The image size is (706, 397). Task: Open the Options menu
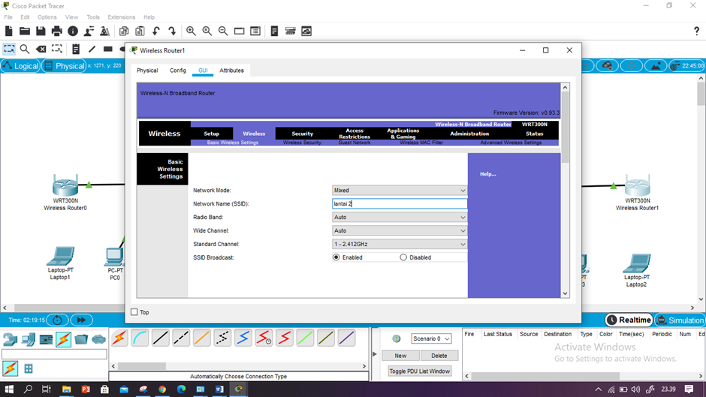[x=47, y=17]
